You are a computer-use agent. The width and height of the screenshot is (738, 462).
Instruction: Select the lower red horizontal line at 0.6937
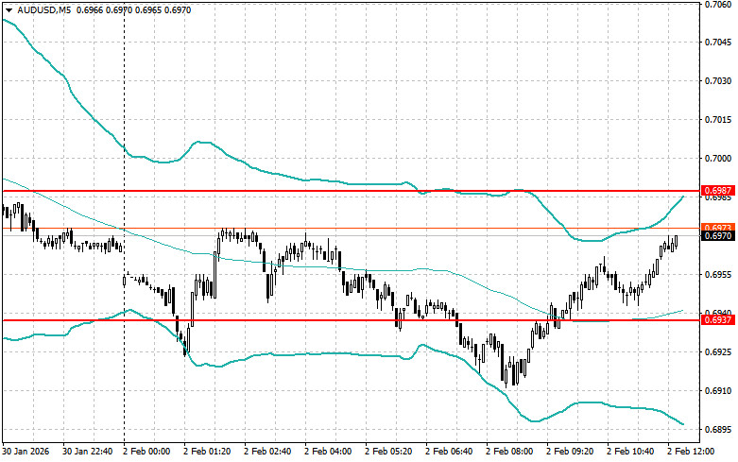point(351,320)
